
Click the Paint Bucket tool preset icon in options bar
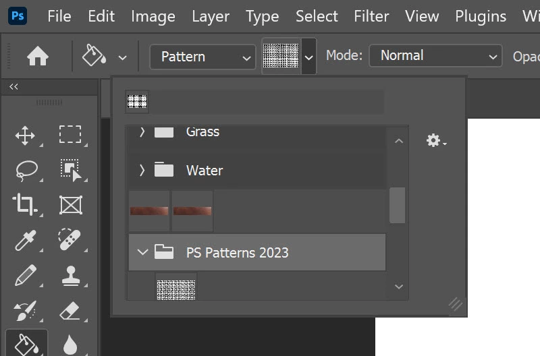(94, 55)
